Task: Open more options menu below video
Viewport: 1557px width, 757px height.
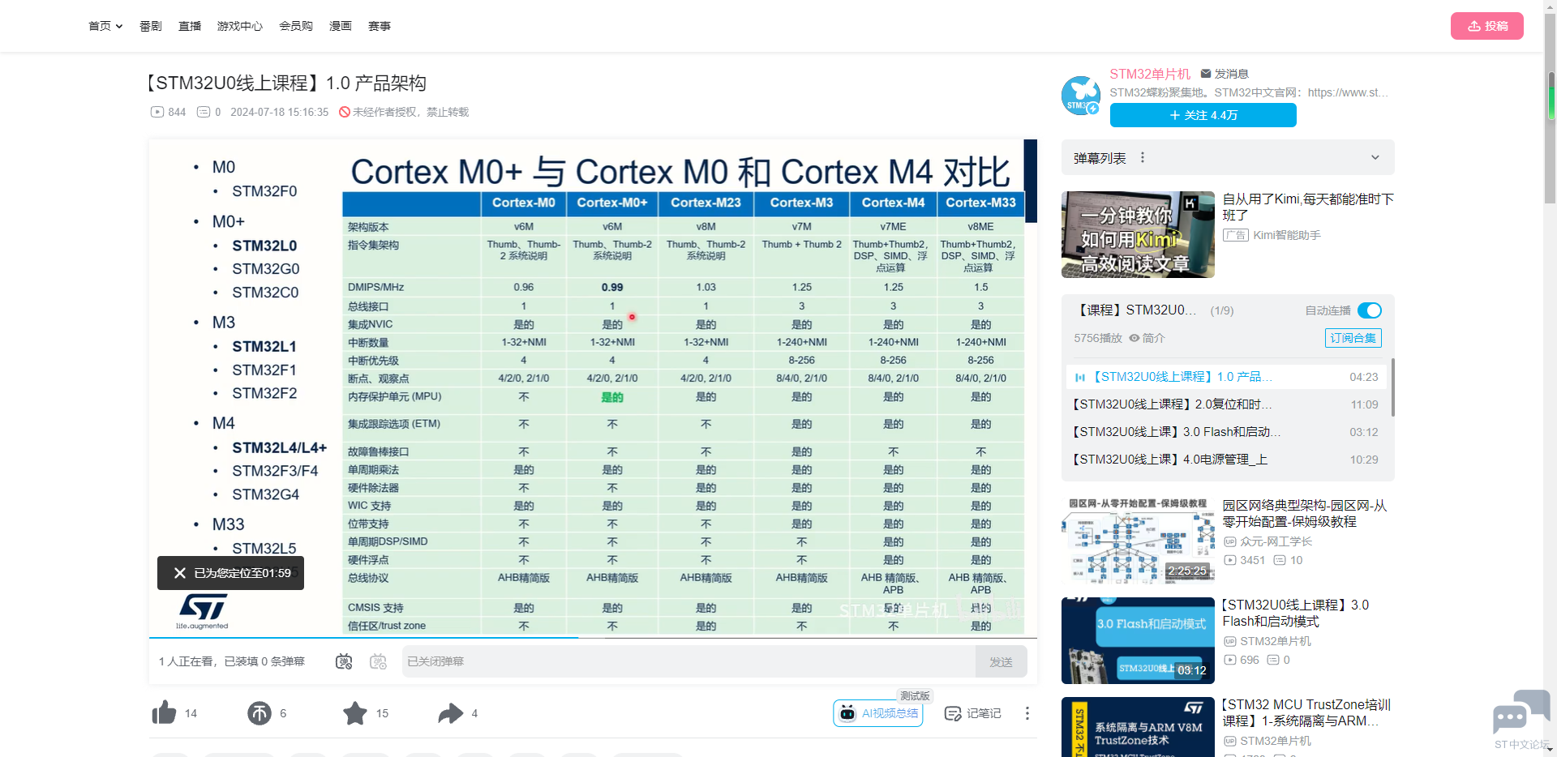Action: [1027, 713]
